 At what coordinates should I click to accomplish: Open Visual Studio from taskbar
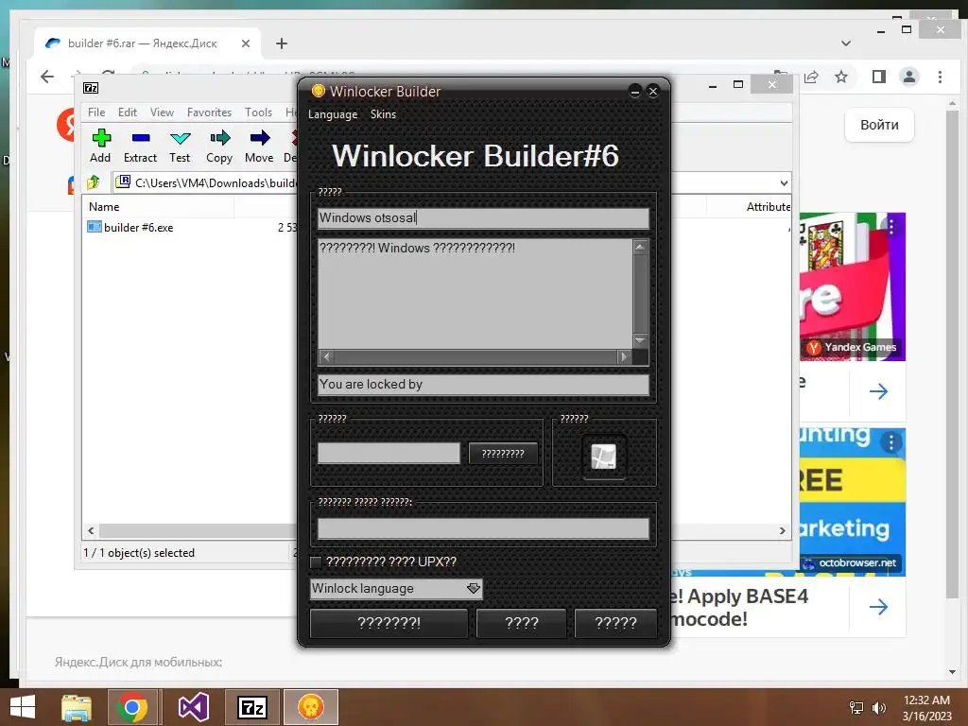(193, 707)
